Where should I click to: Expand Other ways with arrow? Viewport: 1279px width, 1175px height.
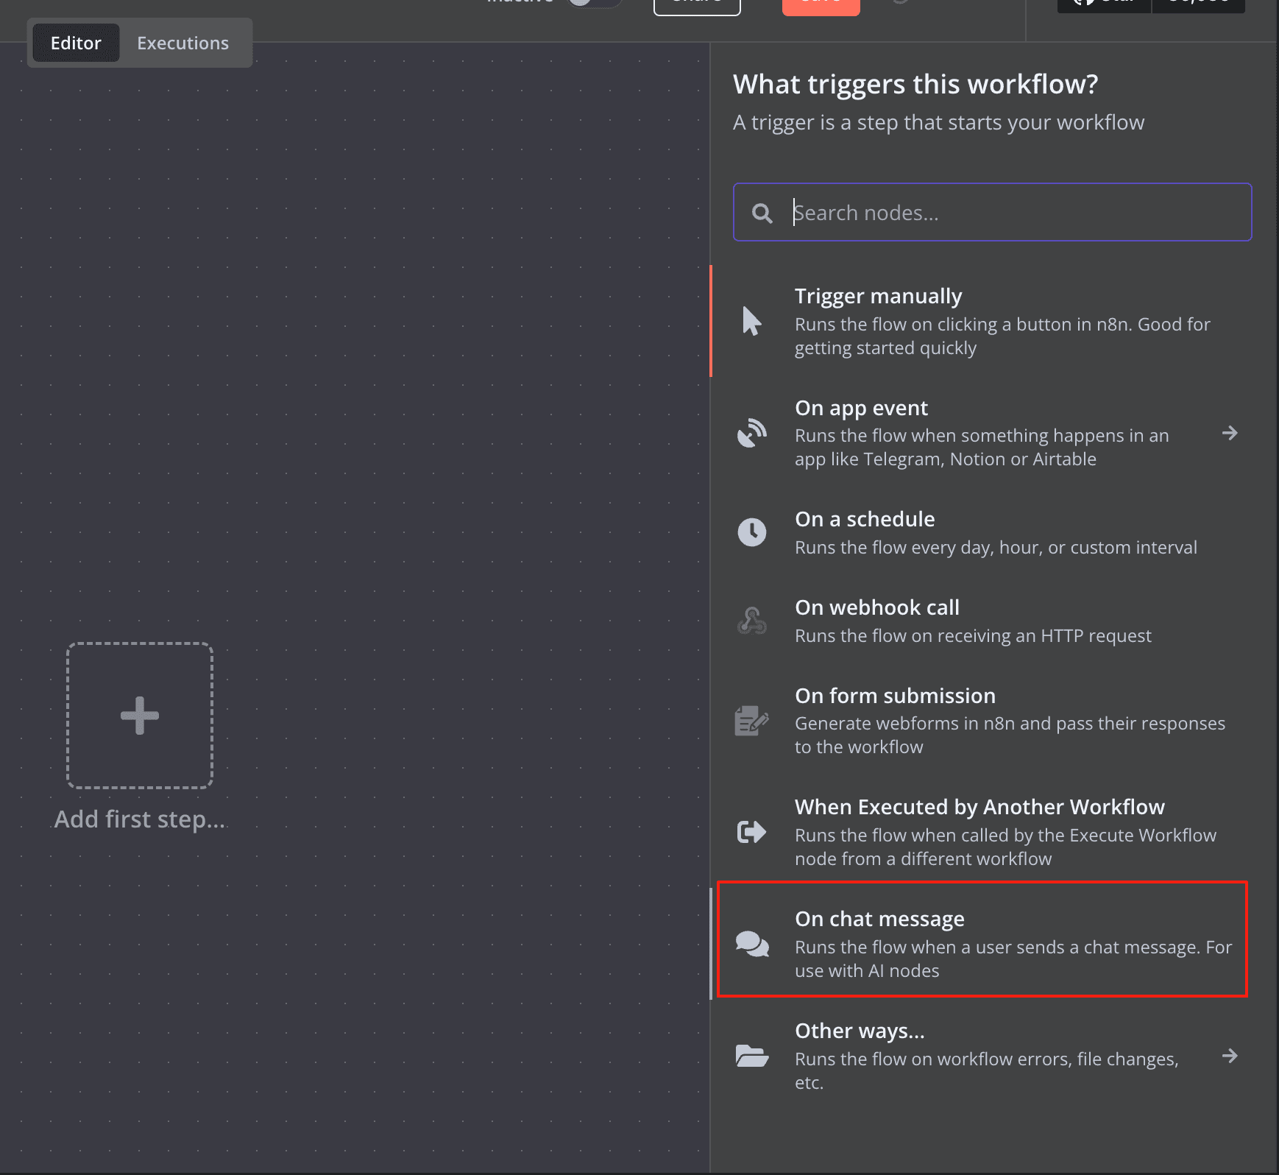pyautogui.click(x=1229, y=1056)
